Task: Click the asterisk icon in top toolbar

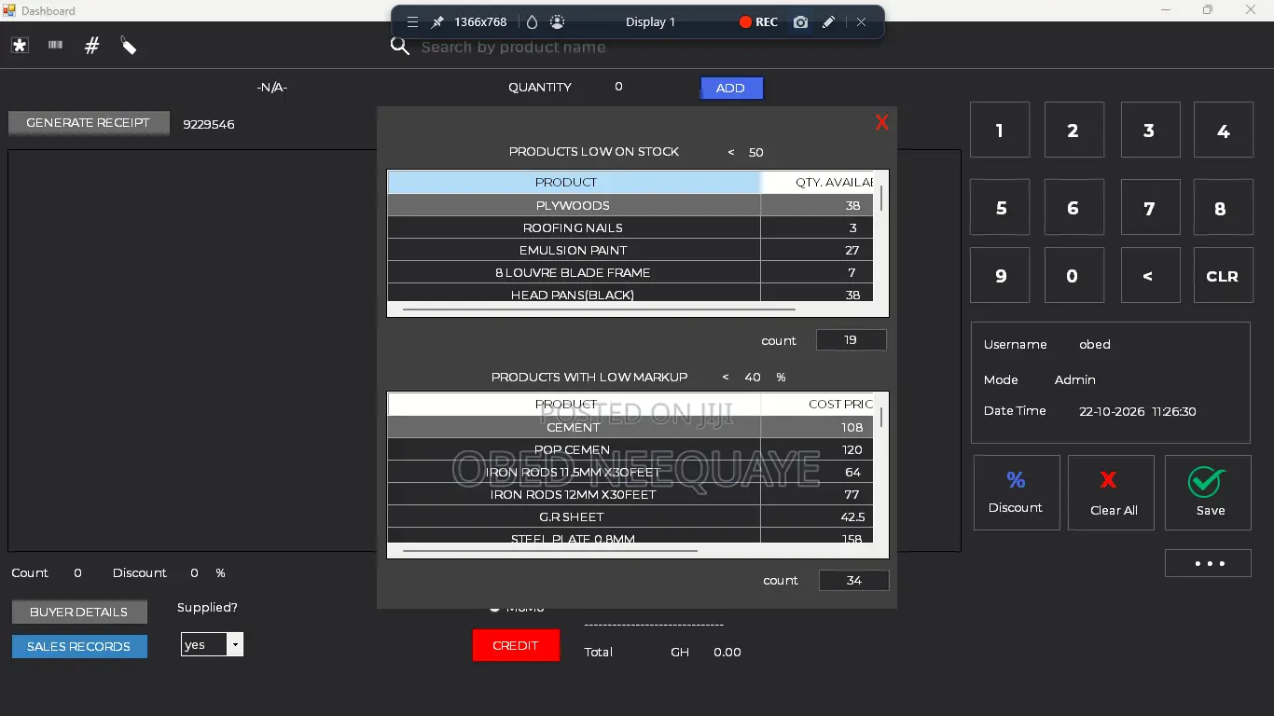Action: click(20, 45)
